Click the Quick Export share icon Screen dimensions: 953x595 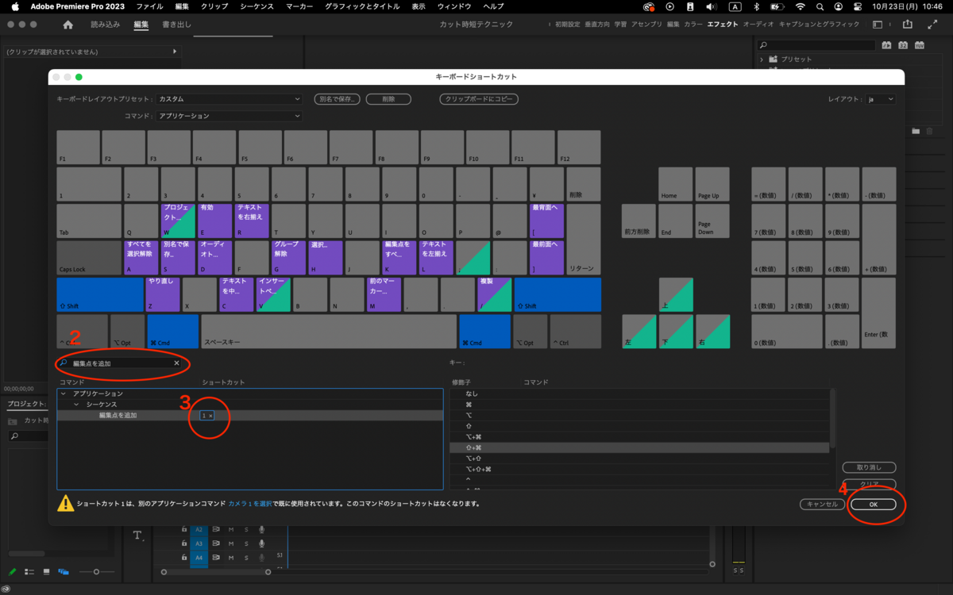[908, 25]
